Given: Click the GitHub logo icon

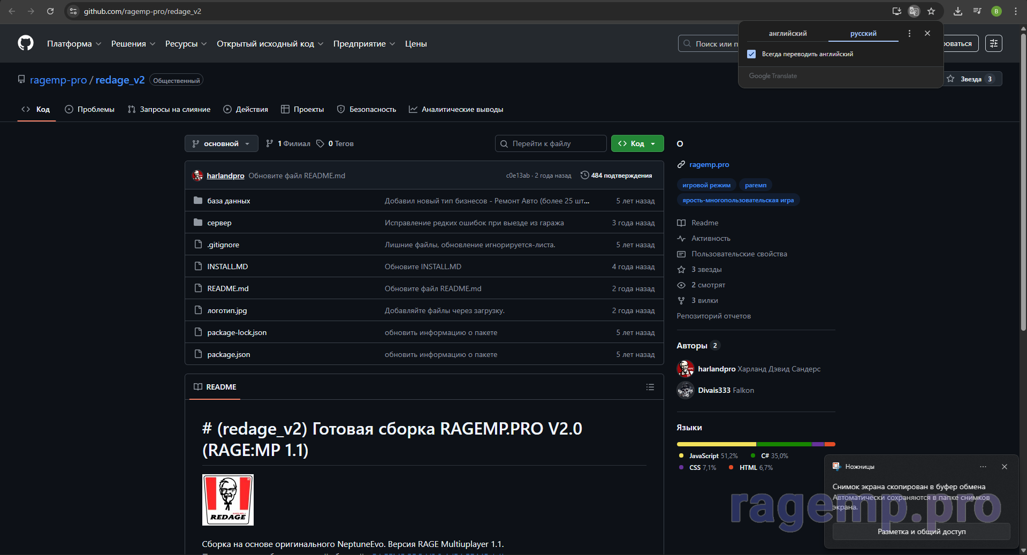Looking at the screenshot, I should point(25,43).
